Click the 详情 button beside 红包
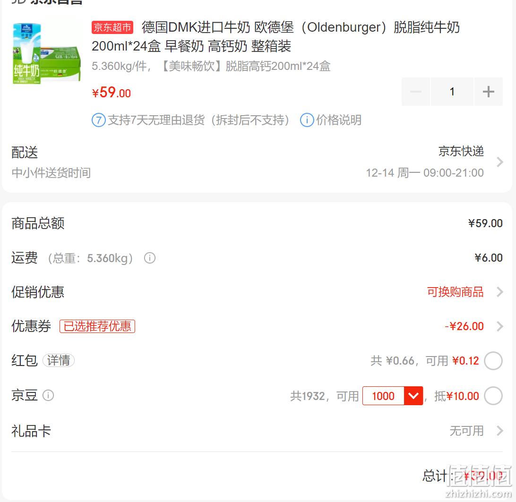Image resolution: width=516 pixels, height=502 pixels. pos(59,360)
